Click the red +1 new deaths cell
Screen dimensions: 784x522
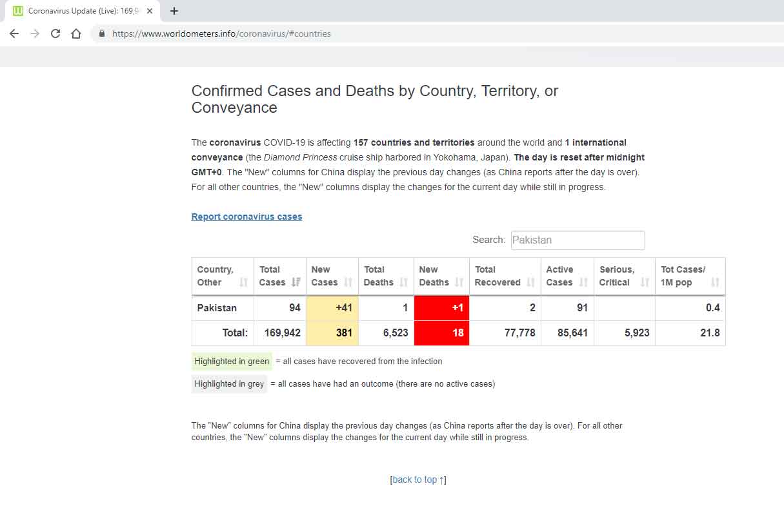[x=441, y=308]
